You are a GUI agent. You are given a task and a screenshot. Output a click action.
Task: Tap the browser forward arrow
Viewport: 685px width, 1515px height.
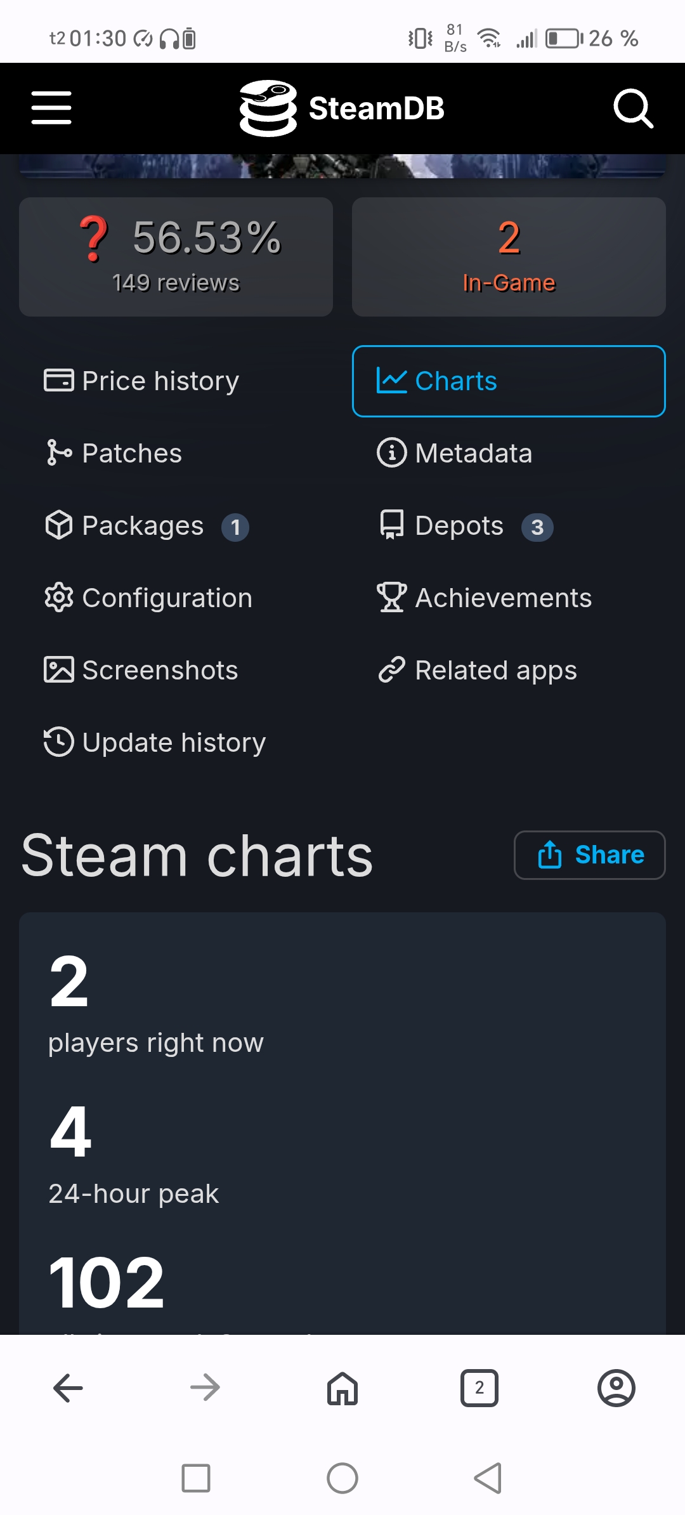(x=205, y=1388)
